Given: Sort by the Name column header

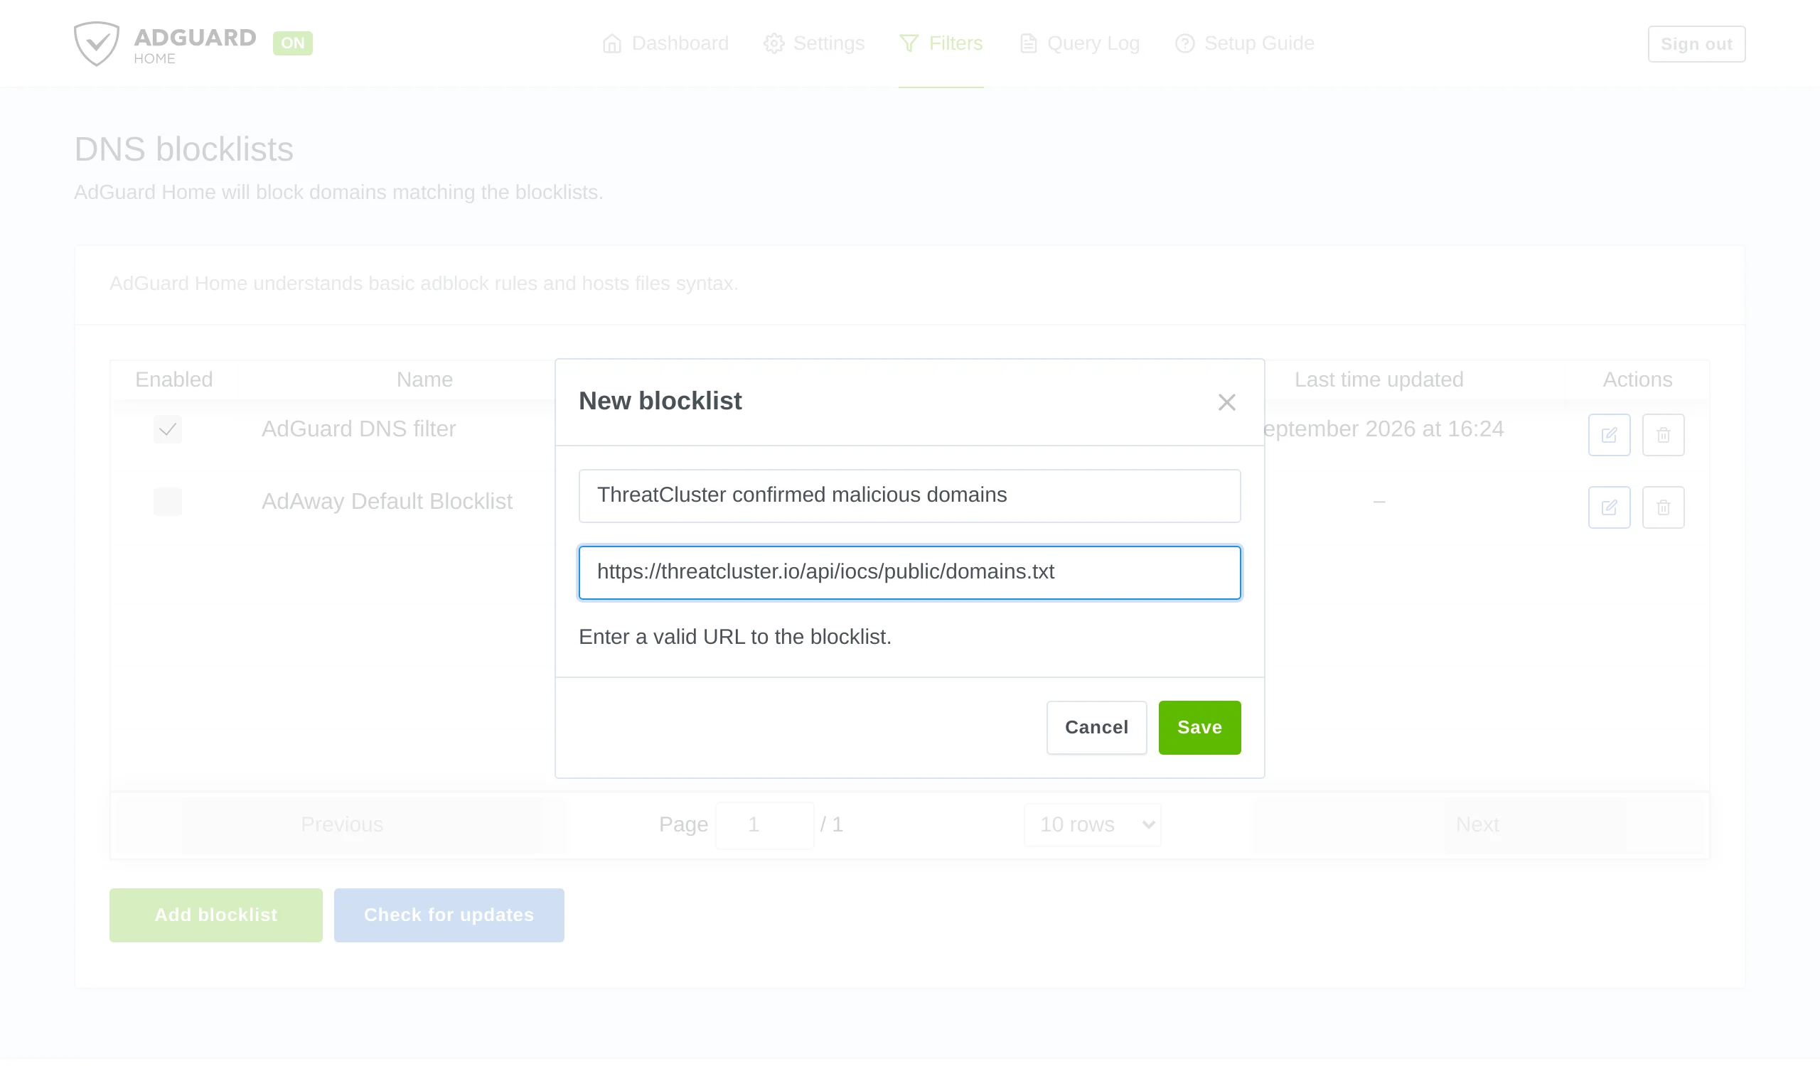Looking at the screenshot, I should tap(424, 379).
